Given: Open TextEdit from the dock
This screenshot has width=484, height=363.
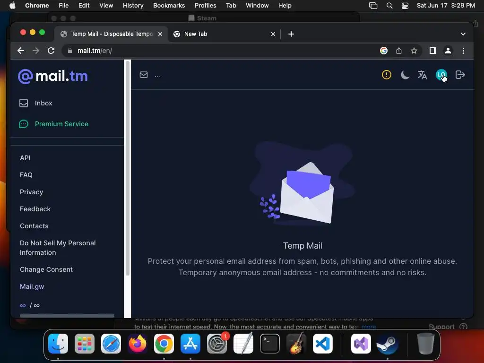Looking at the screenshot, I should click(243, 344).
